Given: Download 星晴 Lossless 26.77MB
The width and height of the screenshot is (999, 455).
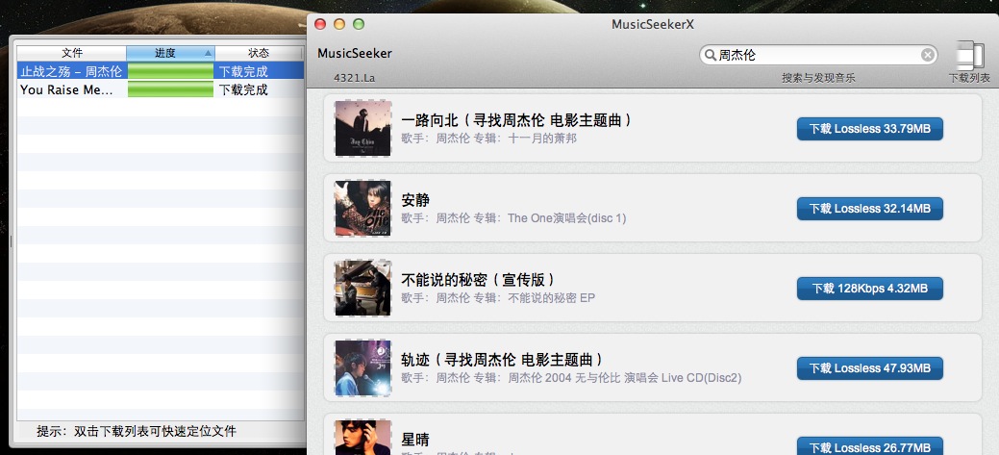Looking at the screenshot, I should pos(869,446).
